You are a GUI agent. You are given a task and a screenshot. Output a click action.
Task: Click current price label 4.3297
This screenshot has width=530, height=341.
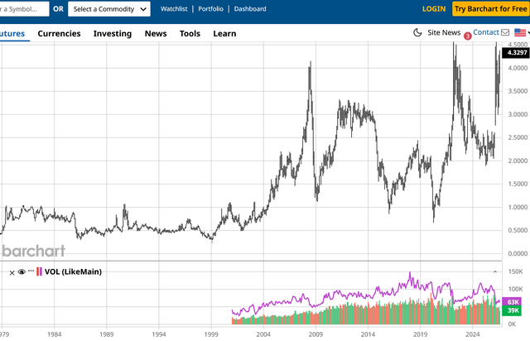click(x=516, y=53)
